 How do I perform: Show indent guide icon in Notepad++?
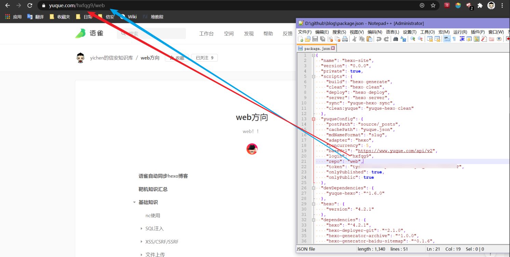462,39
